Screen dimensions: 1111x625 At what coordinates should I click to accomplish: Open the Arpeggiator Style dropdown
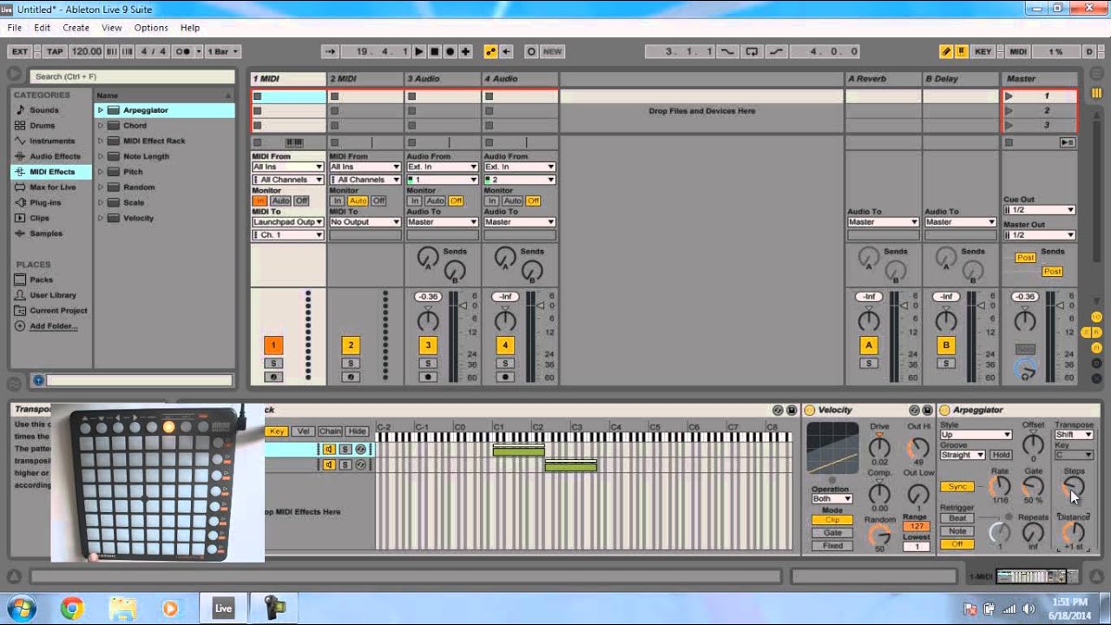point(976,435)
